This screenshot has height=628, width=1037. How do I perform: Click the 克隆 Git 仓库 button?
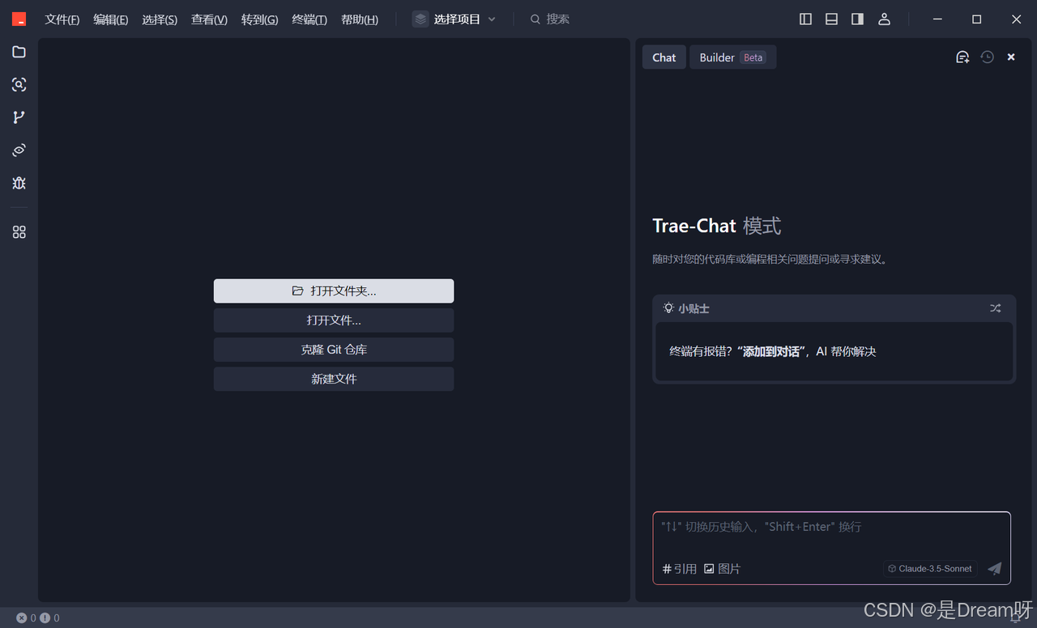[x=334, y=350]
